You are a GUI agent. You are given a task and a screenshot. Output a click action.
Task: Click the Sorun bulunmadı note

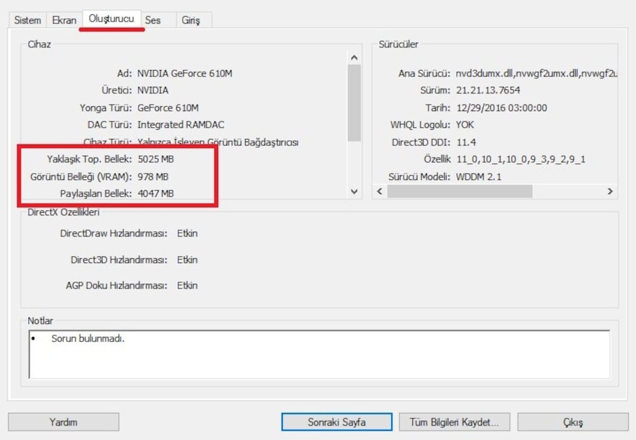point(88,339)
